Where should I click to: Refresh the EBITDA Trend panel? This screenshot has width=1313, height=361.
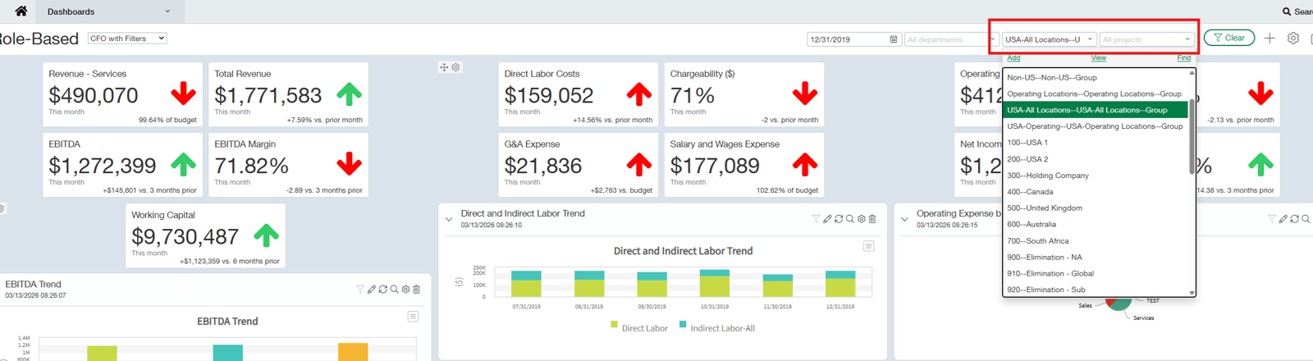(x=382, y=290)
